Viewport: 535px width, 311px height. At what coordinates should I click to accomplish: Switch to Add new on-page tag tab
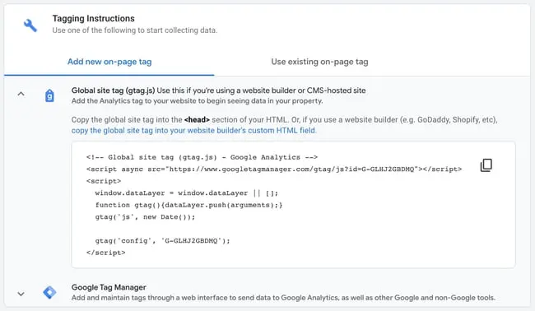(x=109, y=62)
